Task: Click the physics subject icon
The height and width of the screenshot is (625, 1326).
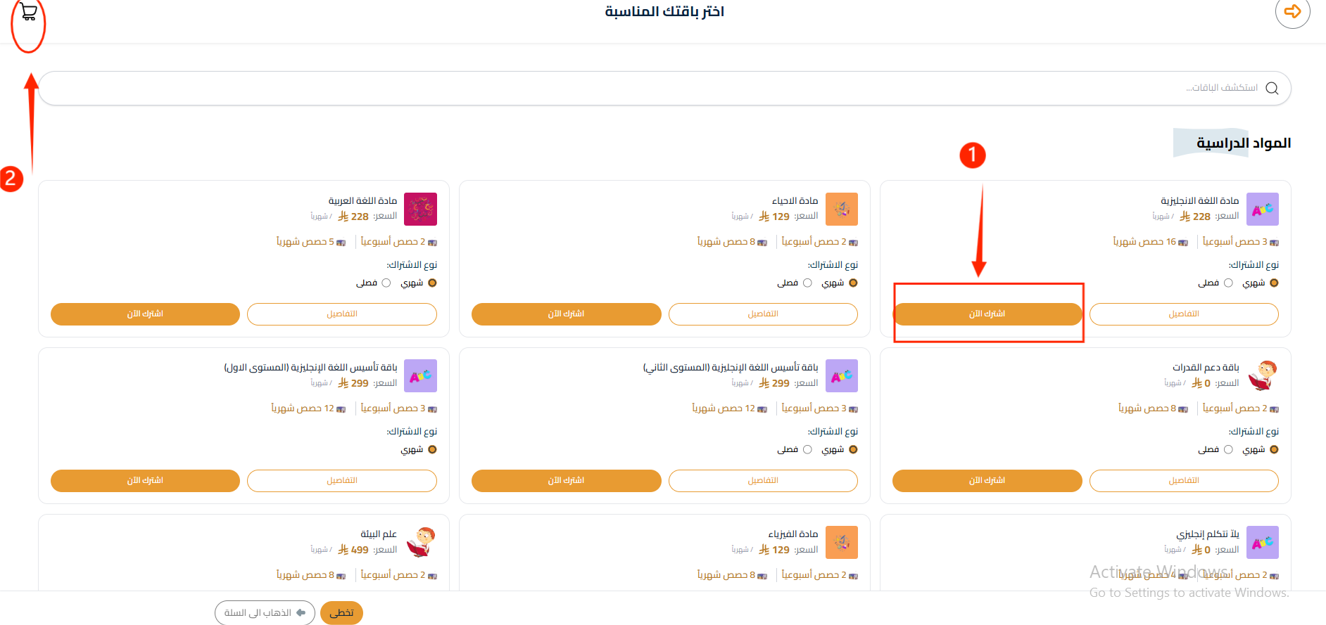Action: pyautogui.click(x=841, y=543)
